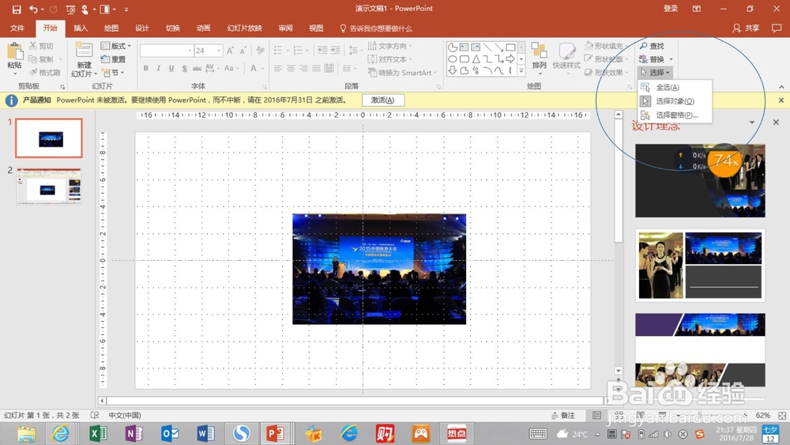Click the Tell Me search box

point(376,28)
